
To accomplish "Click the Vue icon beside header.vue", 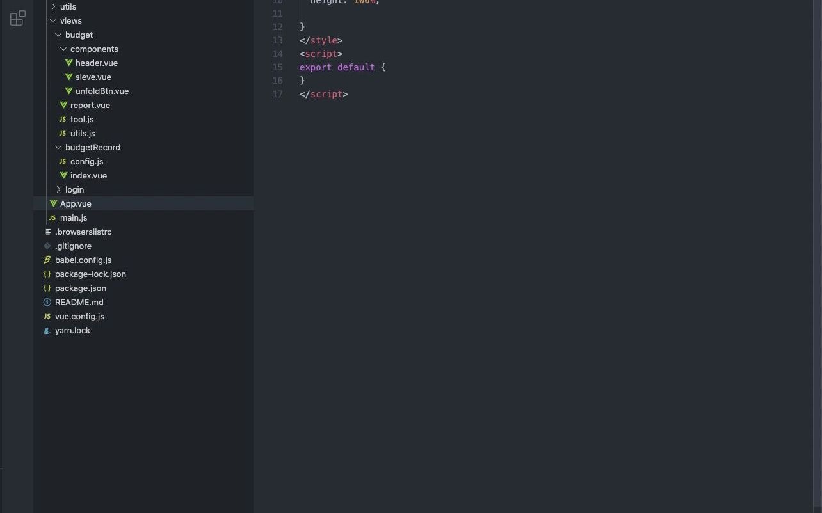I will click(68, 63).
